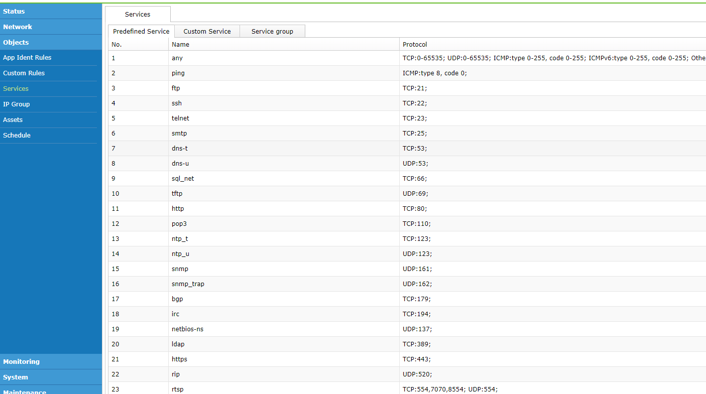Expand the Monitoring section in sidebar
Viewport: 706px width, 394px height.
tap(51, 361)
